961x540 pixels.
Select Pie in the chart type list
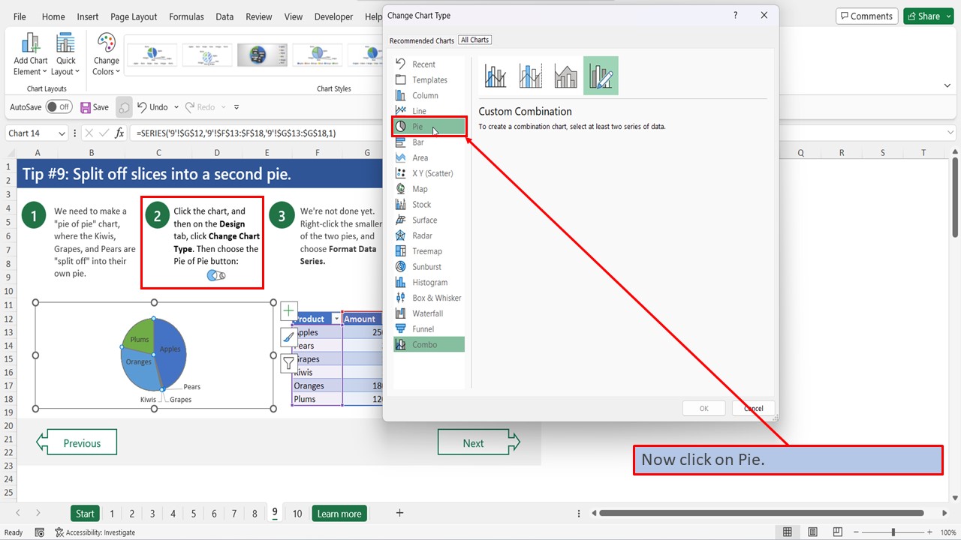click(429, 127)
